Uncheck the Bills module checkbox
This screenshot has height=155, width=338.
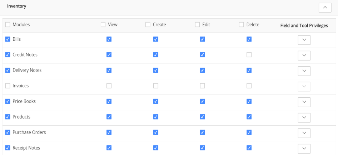8,39
